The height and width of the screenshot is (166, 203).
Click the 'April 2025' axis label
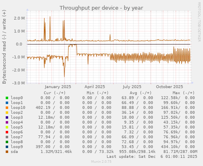[95, 87]
